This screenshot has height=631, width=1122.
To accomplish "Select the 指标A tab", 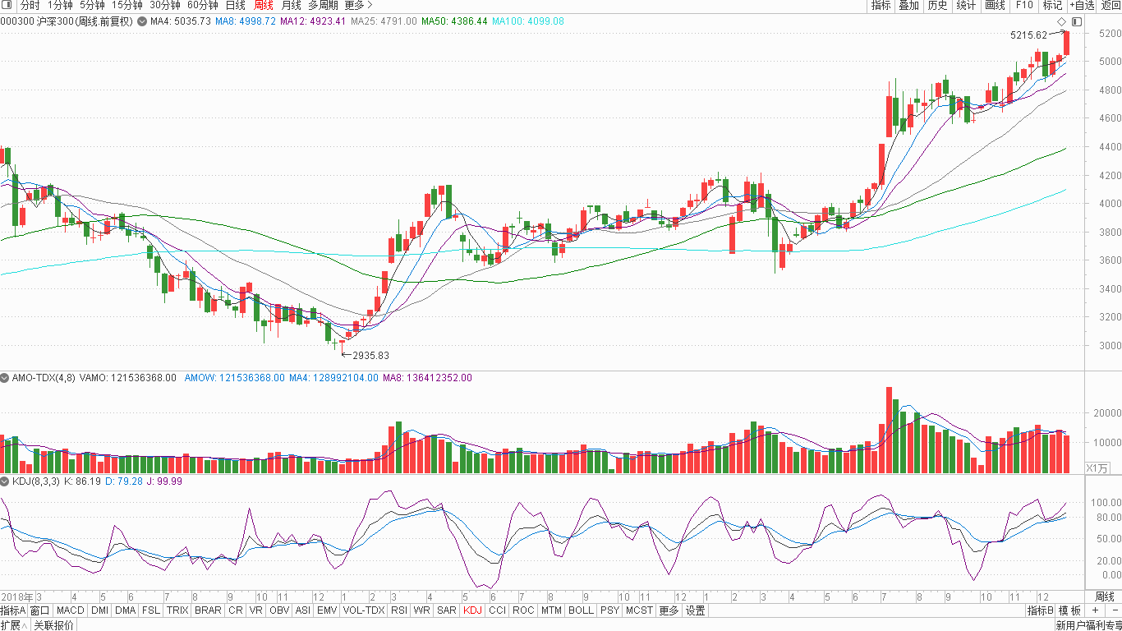I will tap(13, 610).
